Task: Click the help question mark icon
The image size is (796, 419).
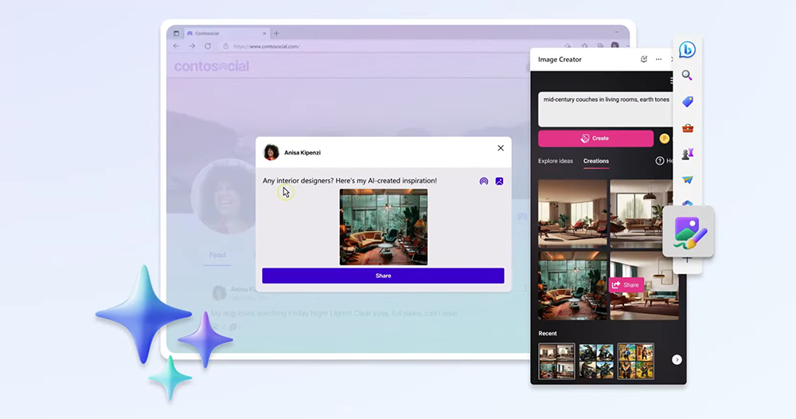Action: click(x=659, y=161)
